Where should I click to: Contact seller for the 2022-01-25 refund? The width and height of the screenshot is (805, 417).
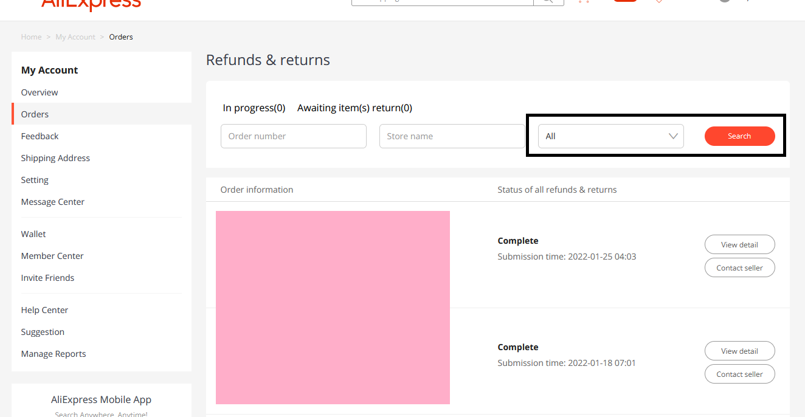(x=739, y=268)
